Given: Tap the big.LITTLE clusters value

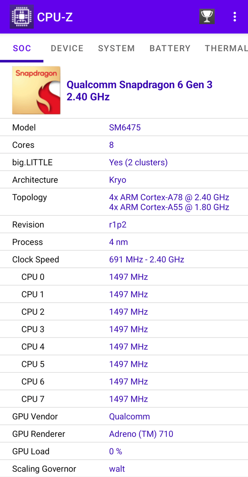Looking at the screenshot, I should tap(138, 163).
